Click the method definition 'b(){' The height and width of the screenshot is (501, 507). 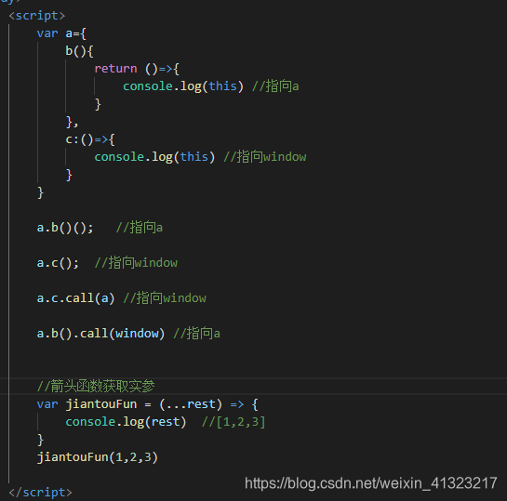coord(79,51)
